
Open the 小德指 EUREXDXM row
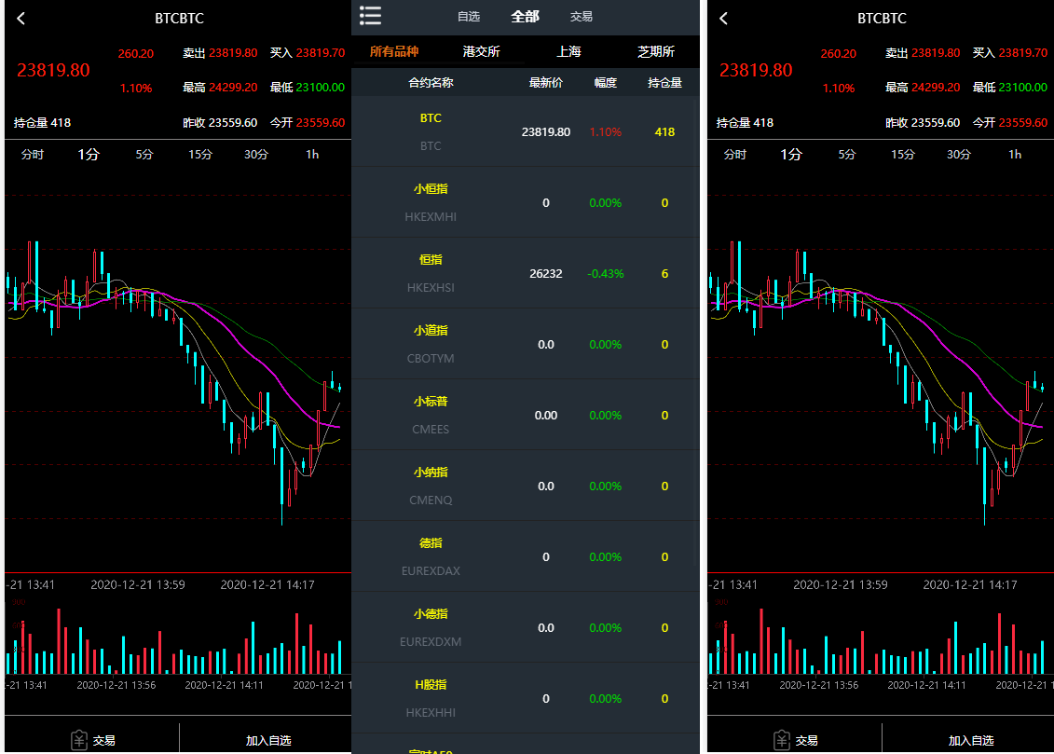coord(525,627)
